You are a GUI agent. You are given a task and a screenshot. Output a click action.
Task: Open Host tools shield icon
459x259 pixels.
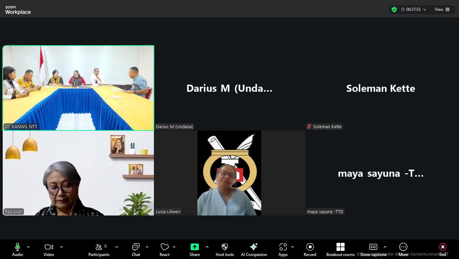click(x=225, y=250)
